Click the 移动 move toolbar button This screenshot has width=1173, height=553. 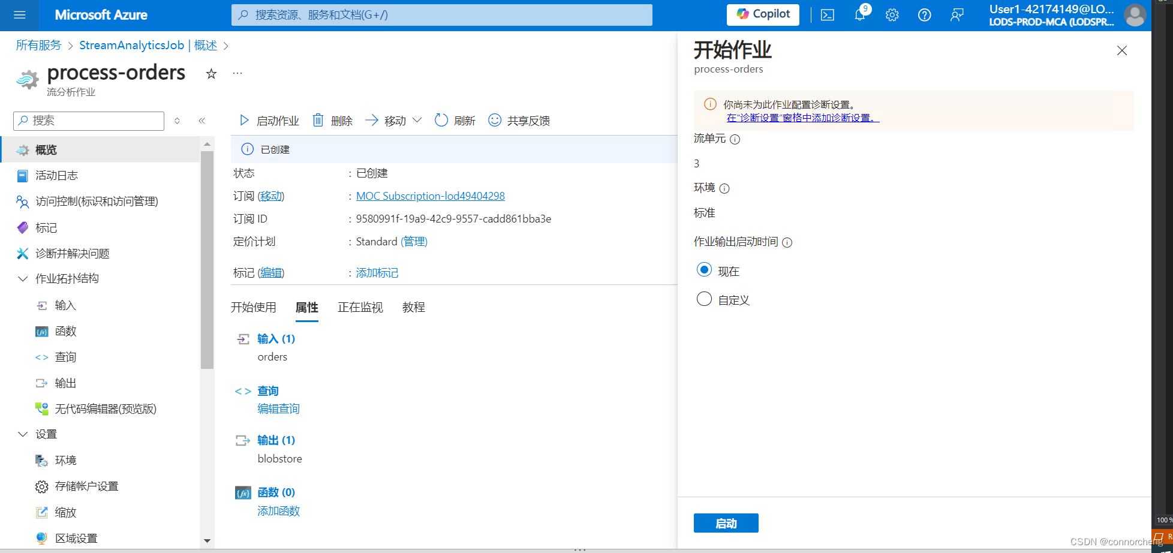tap(386, 121)
